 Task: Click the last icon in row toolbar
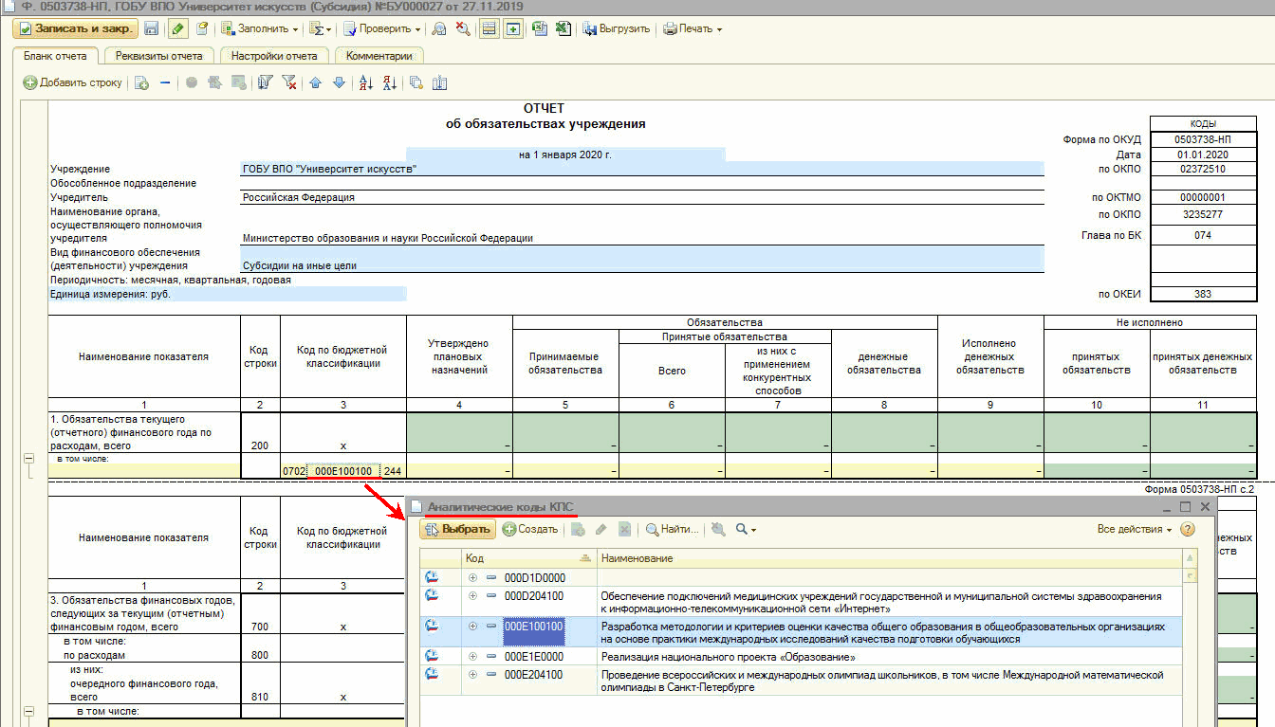click(x=439, y=82)
